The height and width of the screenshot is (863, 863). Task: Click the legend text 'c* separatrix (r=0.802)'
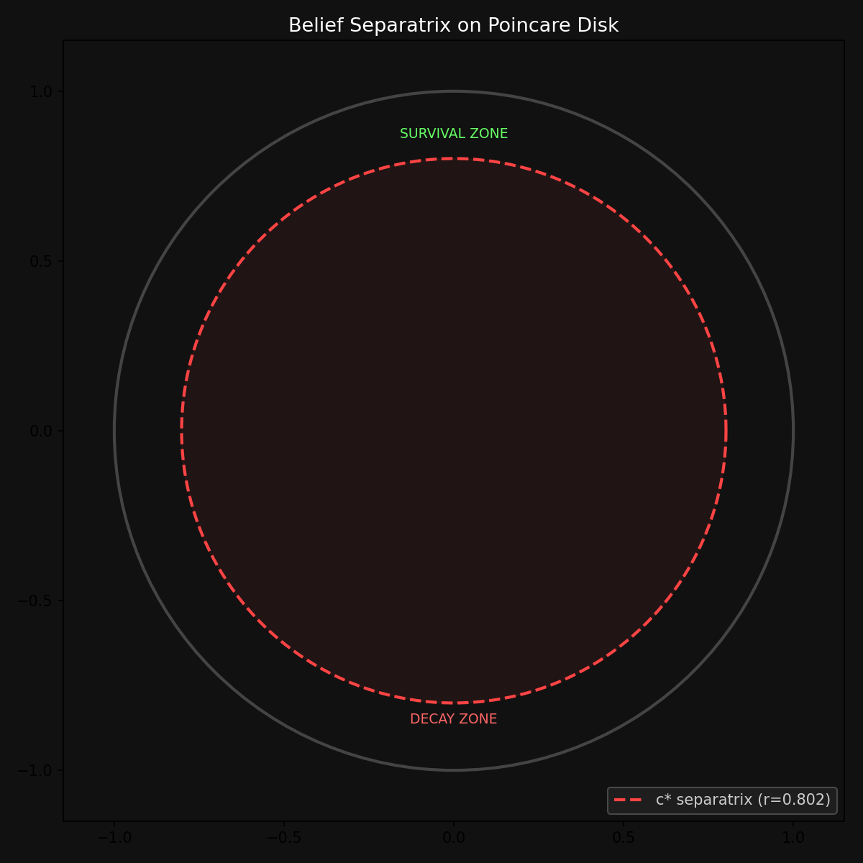(x=743, y=800)
